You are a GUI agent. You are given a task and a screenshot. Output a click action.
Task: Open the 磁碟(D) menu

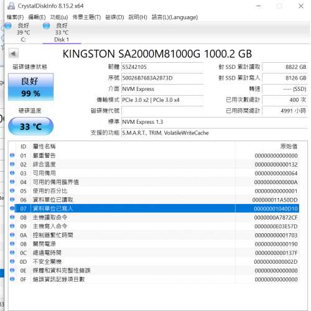(x=114, y=17)
